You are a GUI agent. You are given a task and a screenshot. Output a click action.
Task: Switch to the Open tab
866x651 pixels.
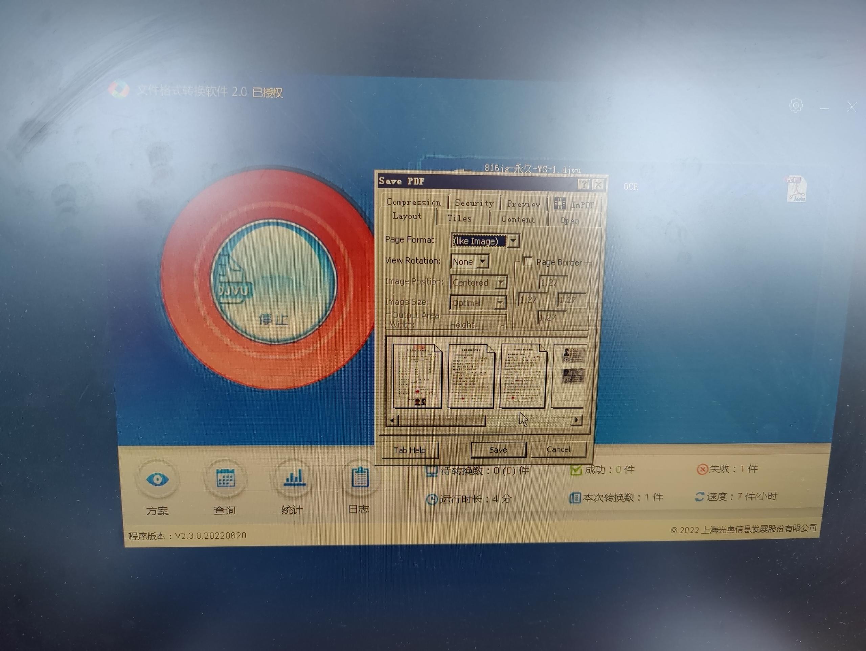point(570,221)
